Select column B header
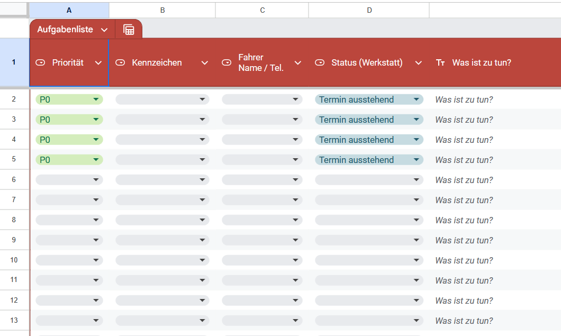Screen dimensions: 561x336 [x=162, y=11]
